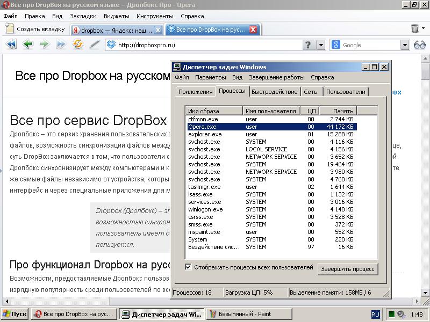Screen dimensions: 430x322
Task: Click the Создать вкладку button
Action: tap(35, 29)
